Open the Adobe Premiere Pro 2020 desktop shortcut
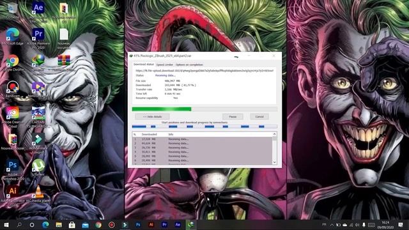The height and width of the screenshot is (230, 409). tap(38, 38)
